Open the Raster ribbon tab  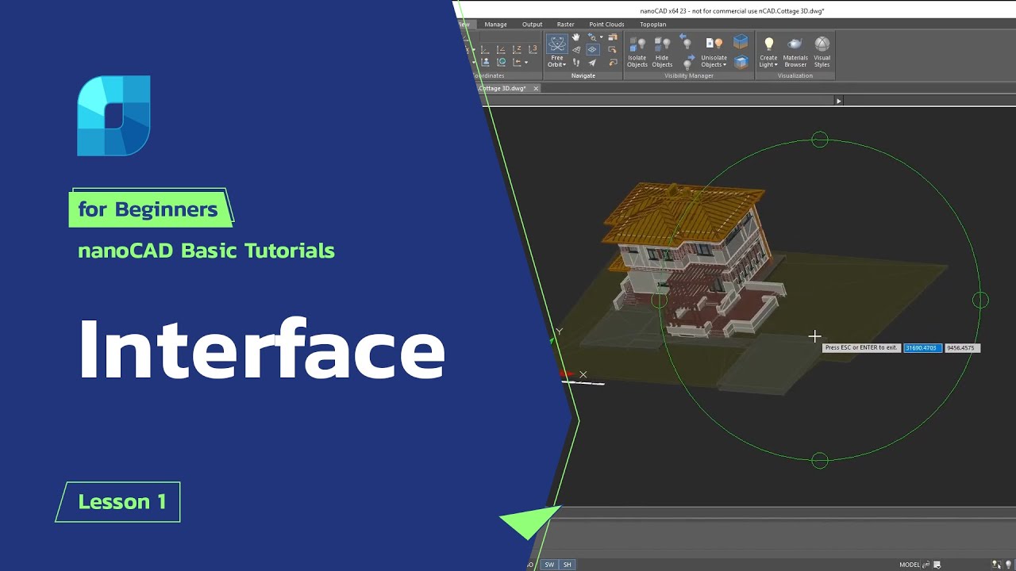tap(565, 25)
